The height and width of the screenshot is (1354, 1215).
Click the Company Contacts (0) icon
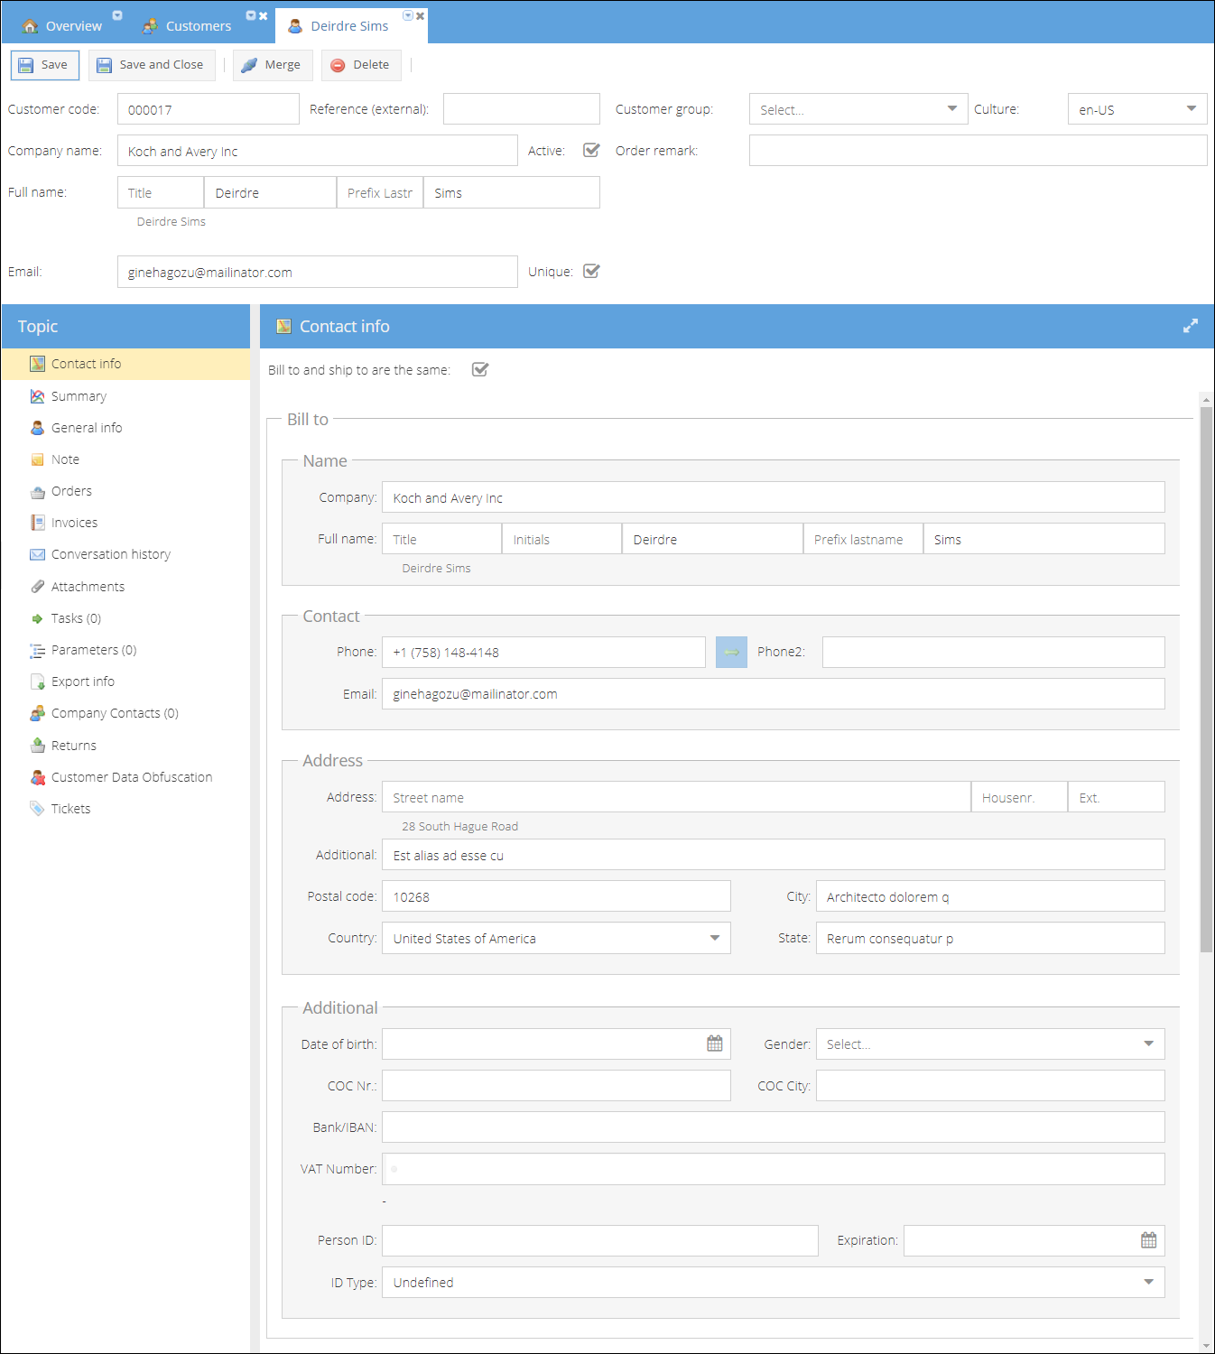pyautogui.click(x=37, y=713)
